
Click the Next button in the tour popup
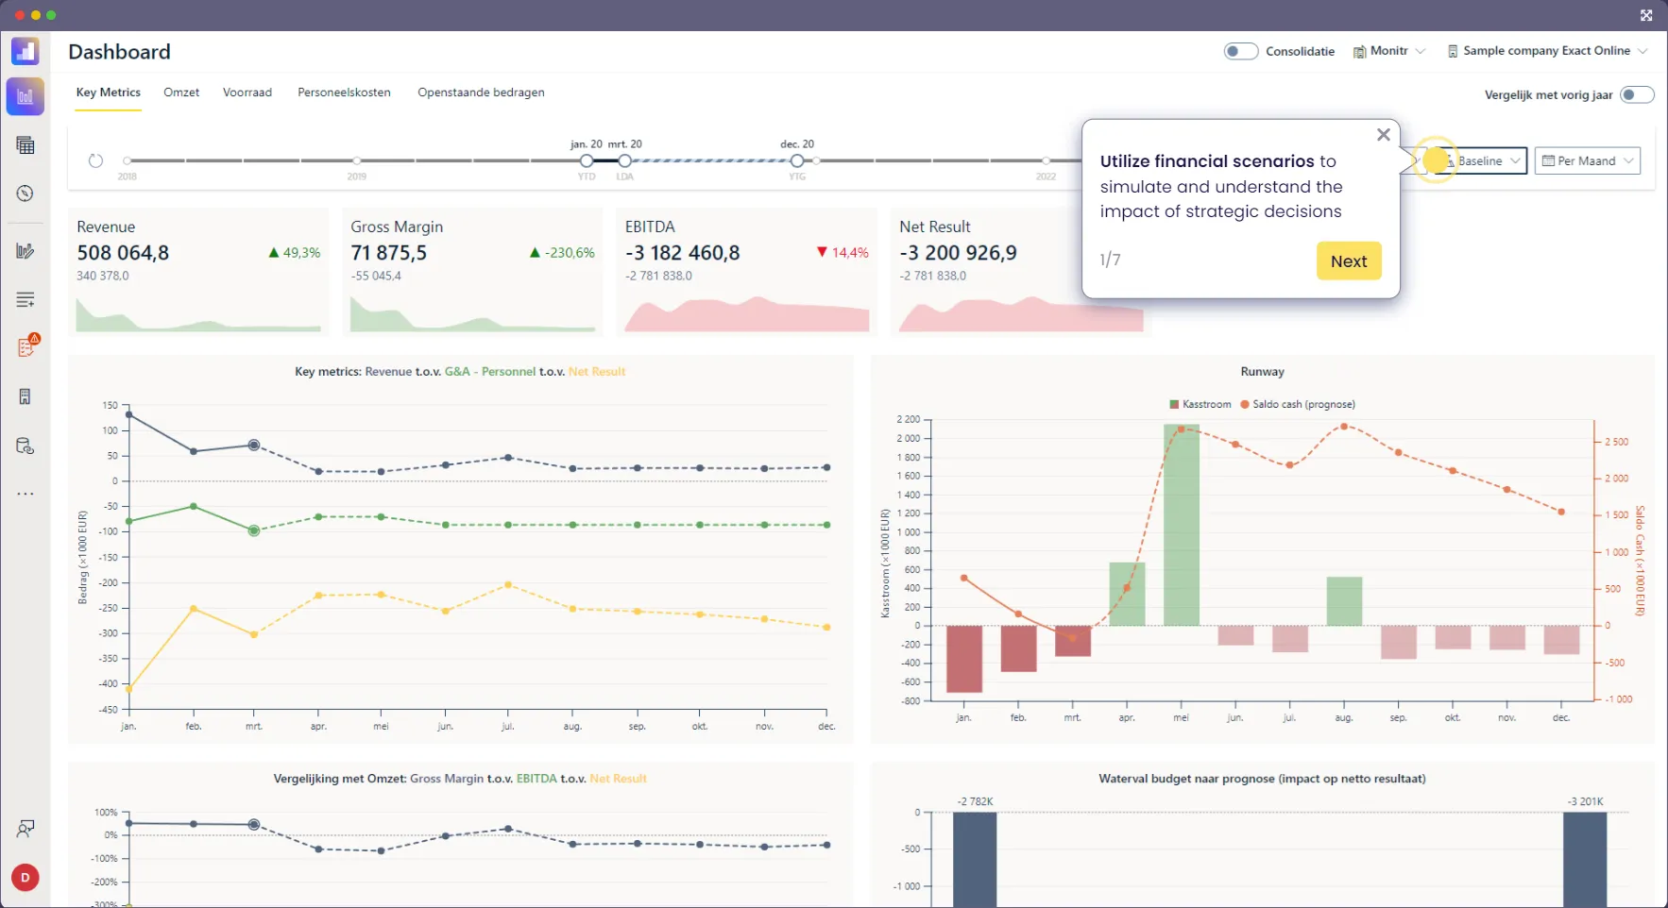point(1349,261)
